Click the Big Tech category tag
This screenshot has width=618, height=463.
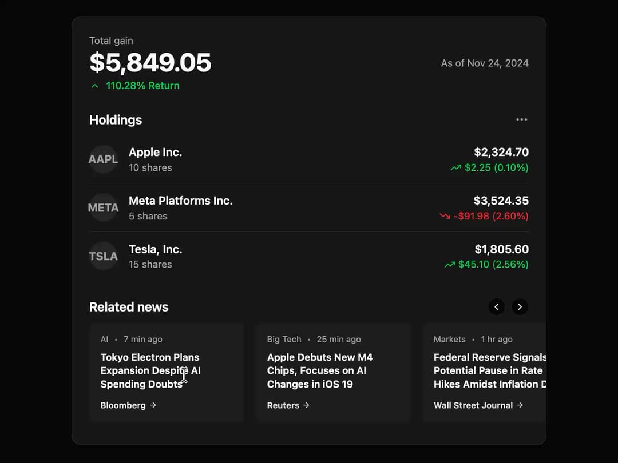284,340
